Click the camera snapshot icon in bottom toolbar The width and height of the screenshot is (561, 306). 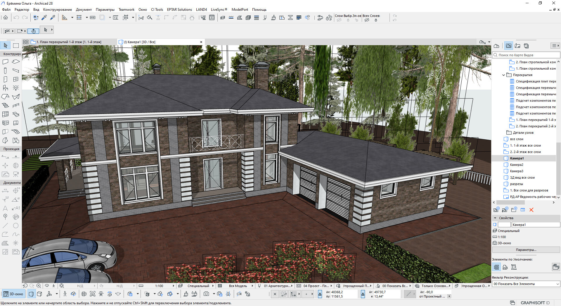[206, 294]
